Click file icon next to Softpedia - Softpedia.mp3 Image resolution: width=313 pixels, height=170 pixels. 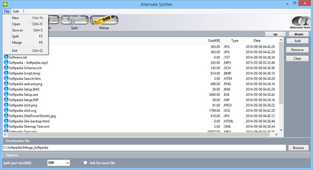click(x=6, y=63)
